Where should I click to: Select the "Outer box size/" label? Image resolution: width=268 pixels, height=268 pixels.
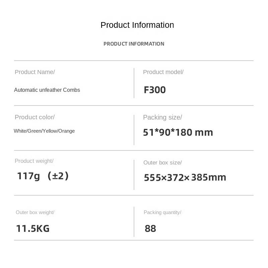162,162
